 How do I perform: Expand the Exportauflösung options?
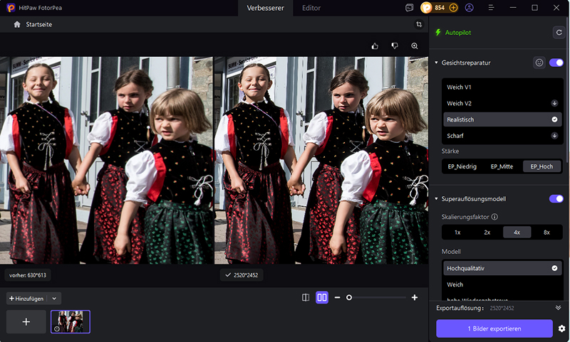pyautogui.click(x=558, y=308)
